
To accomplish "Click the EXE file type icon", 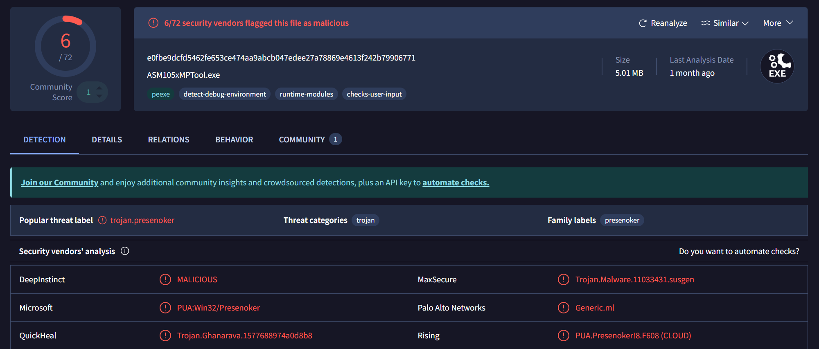I will (777, 66).
